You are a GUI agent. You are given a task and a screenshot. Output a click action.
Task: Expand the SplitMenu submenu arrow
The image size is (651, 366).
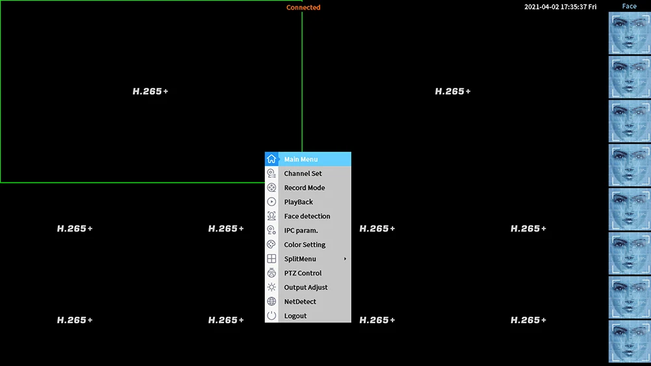[345, 259]
